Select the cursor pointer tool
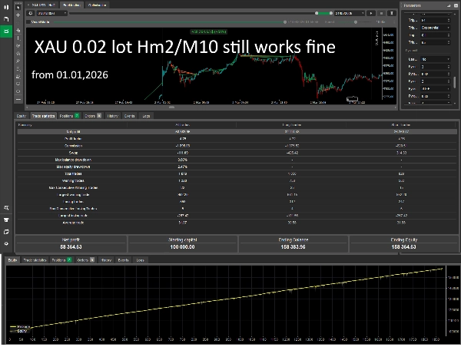The height and width of the screenshot is (347, 461). [x=18, y=8]
